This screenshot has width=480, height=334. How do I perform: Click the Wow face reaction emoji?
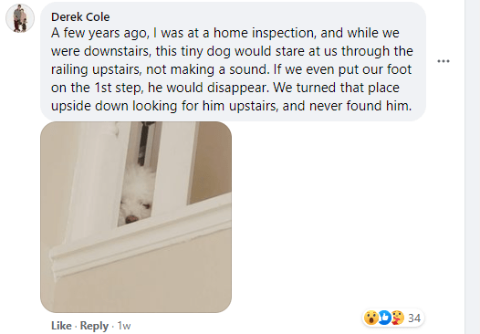click(371, 318)
